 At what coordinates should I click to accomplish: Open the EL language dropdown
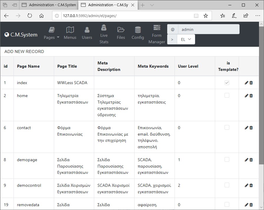pos(186,39)
